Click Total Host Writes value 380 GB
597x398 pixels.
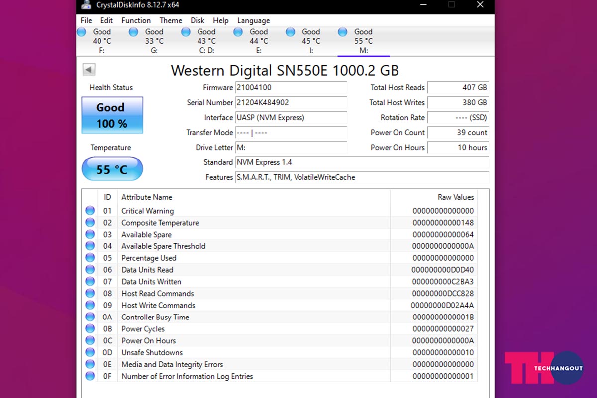(458, 103)
